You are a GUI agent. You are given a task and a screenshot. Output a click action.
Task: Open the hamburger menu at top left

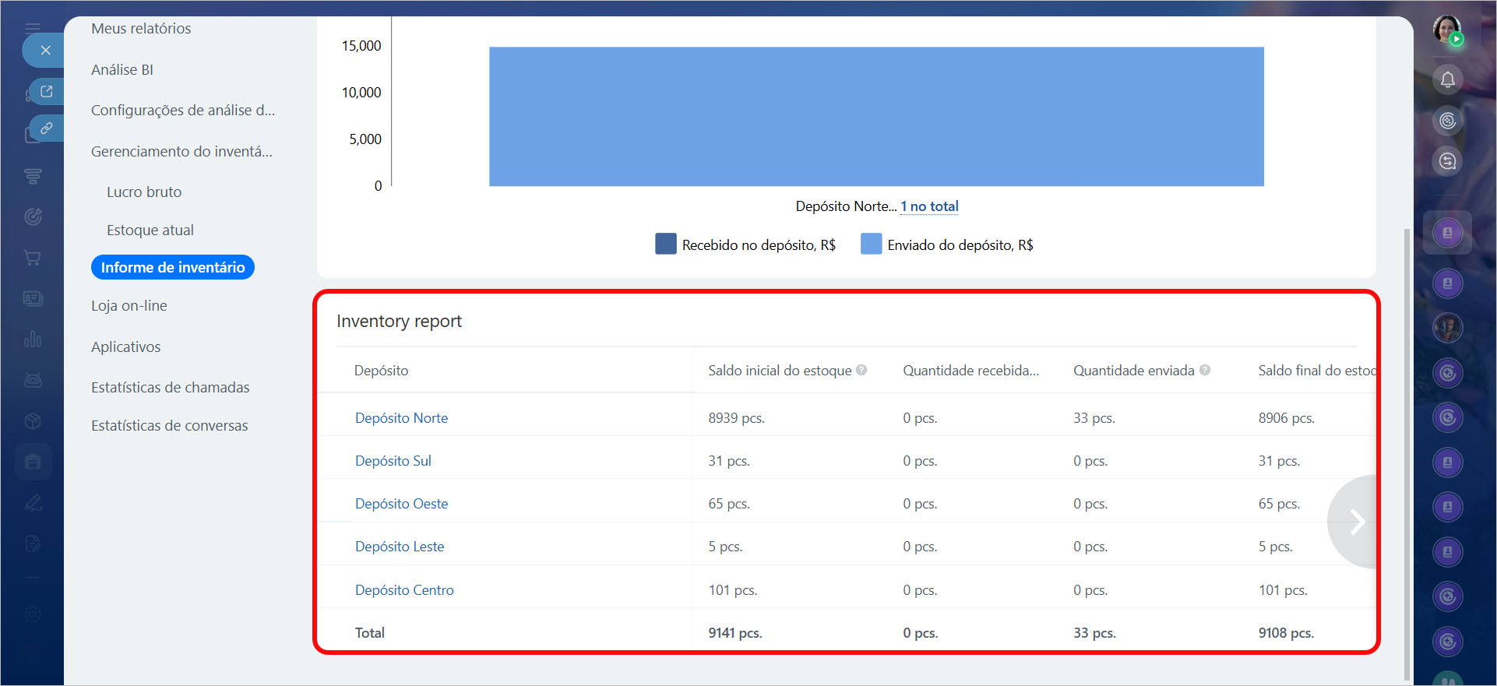(33, 28)
